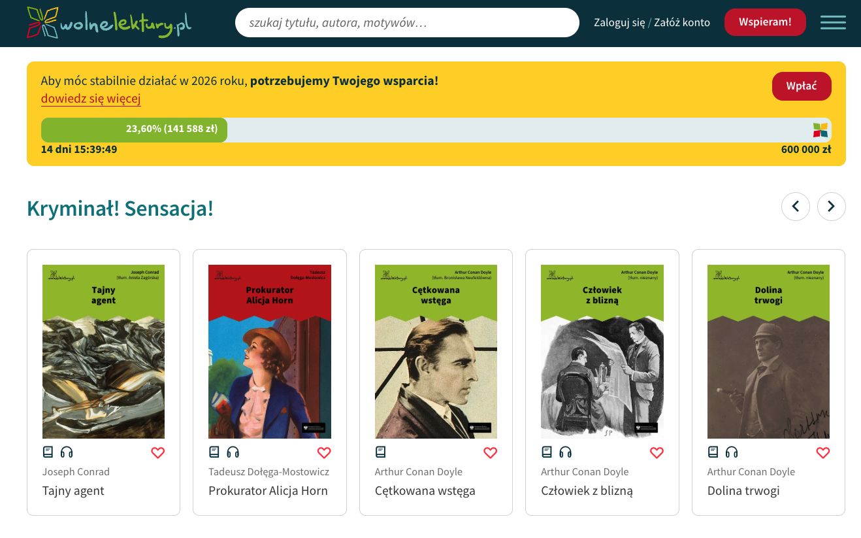Screen dimensions: 861x538
Task: Go to the wolnelektury.pl logo home
Action: click(109, 22)
